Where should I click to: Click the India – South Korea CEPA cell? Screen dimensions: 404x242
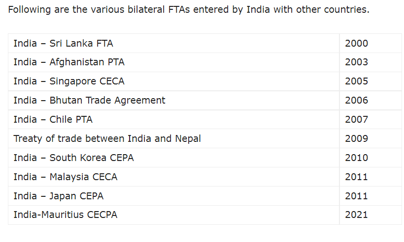click(73, 158)
